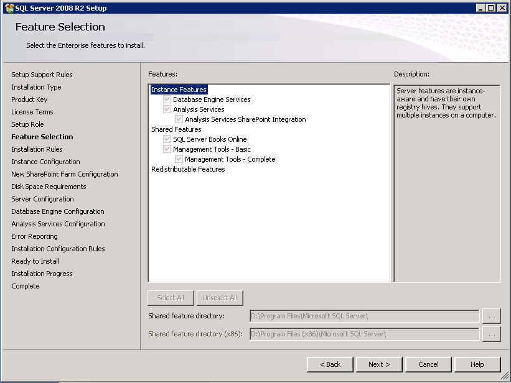Image resolution: width=511 pixels, height=383 pixels.
Task: Click the Complete step text
Action: (x=25, y=286)
